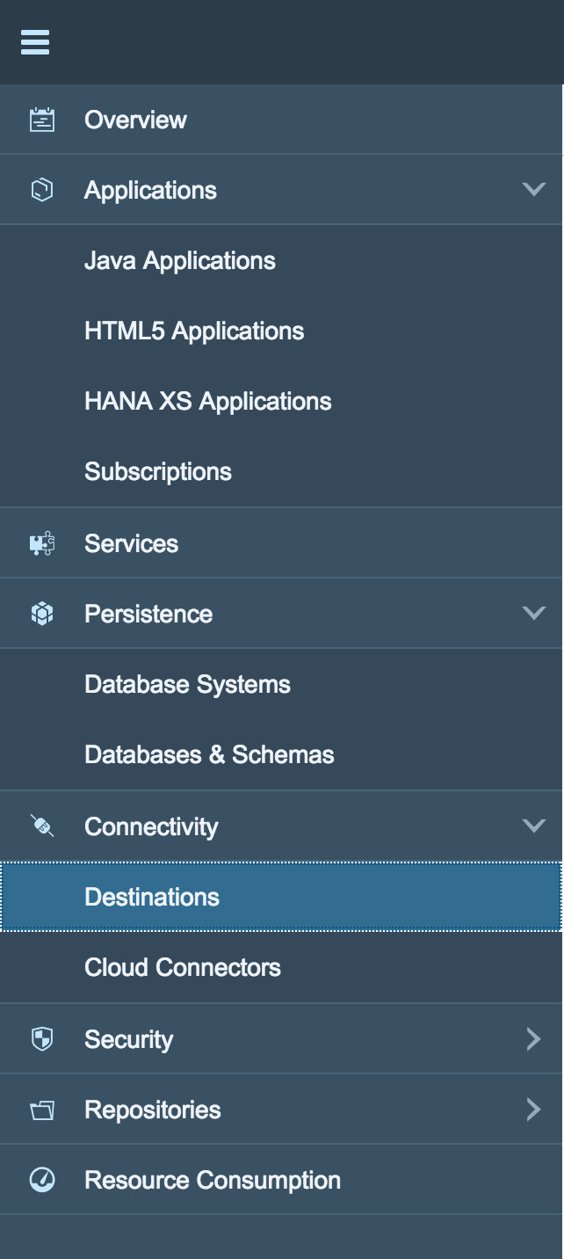Go to HTML5 Applications
The width and height of the screenshot is (564, 1259).
(x=194, y=331)
